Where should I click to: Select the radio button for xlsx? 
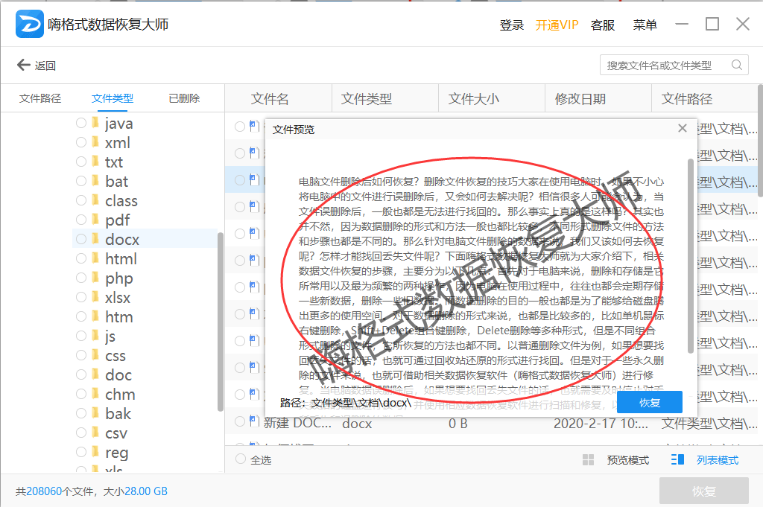[x=81, y=297]
